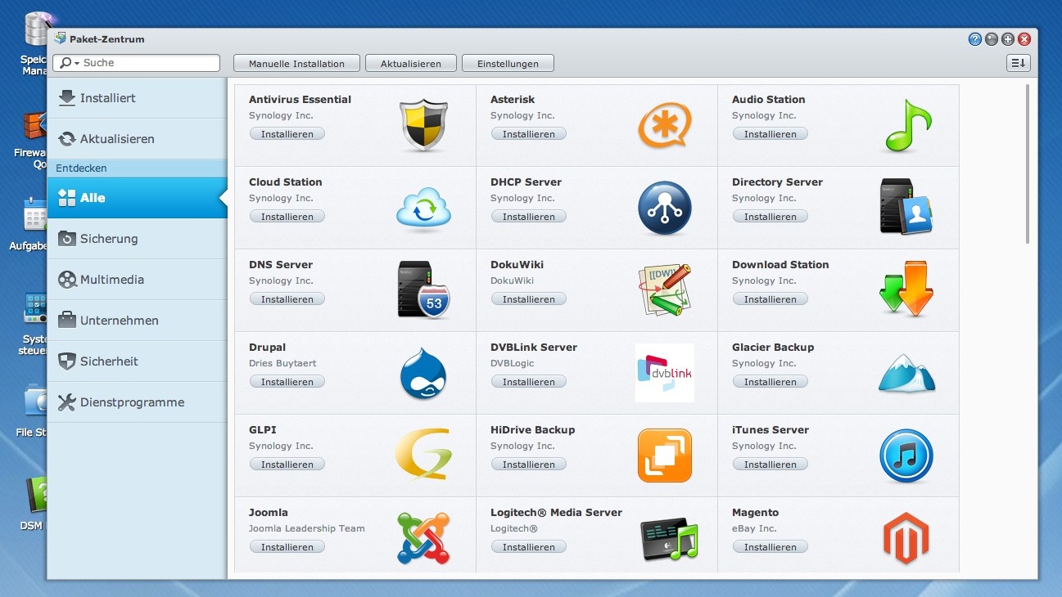Install Logitech Media Server

click(529, 547)
